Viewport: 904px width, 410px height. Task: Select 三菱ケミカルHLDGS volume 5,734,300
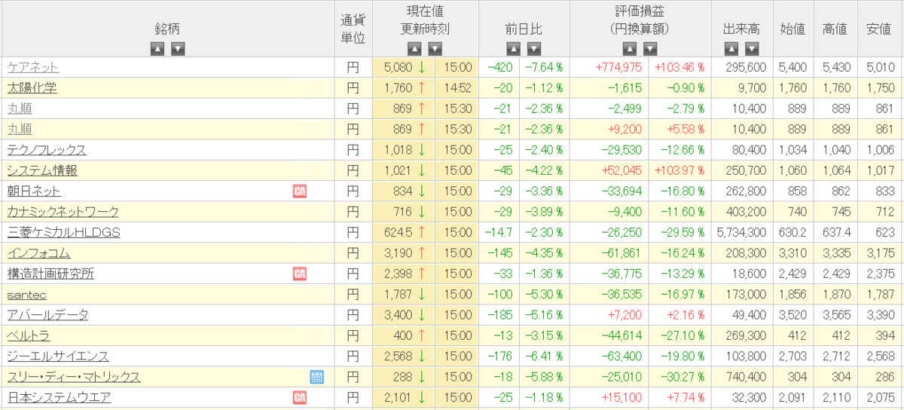[740, 232]
